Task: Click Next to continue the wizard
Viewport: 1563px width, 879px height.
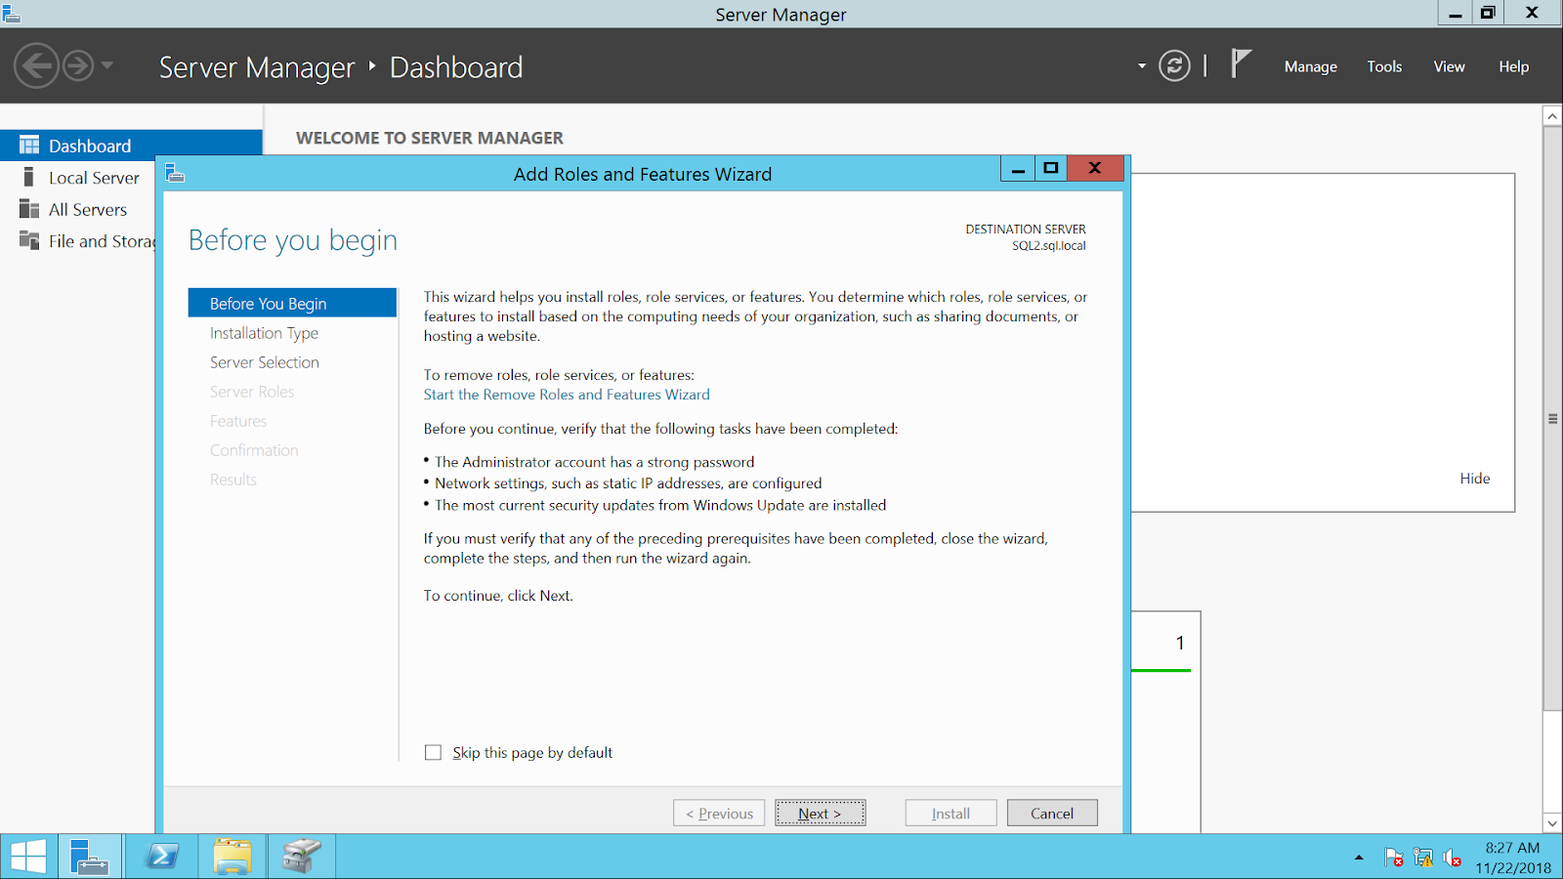Action: pos(820,813)
